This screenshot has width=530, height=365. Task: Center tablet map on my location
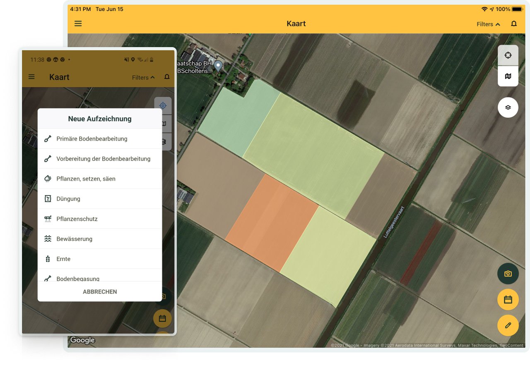508,55
